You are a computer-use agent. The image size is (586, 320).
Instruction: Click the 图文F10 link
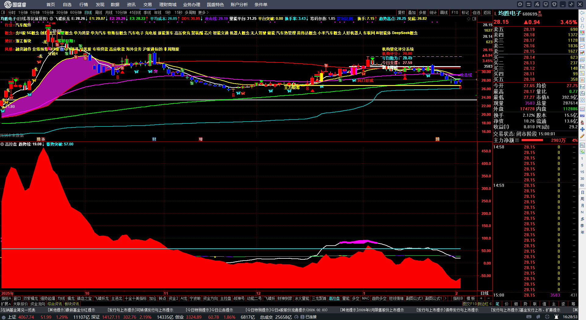(469, 304)
